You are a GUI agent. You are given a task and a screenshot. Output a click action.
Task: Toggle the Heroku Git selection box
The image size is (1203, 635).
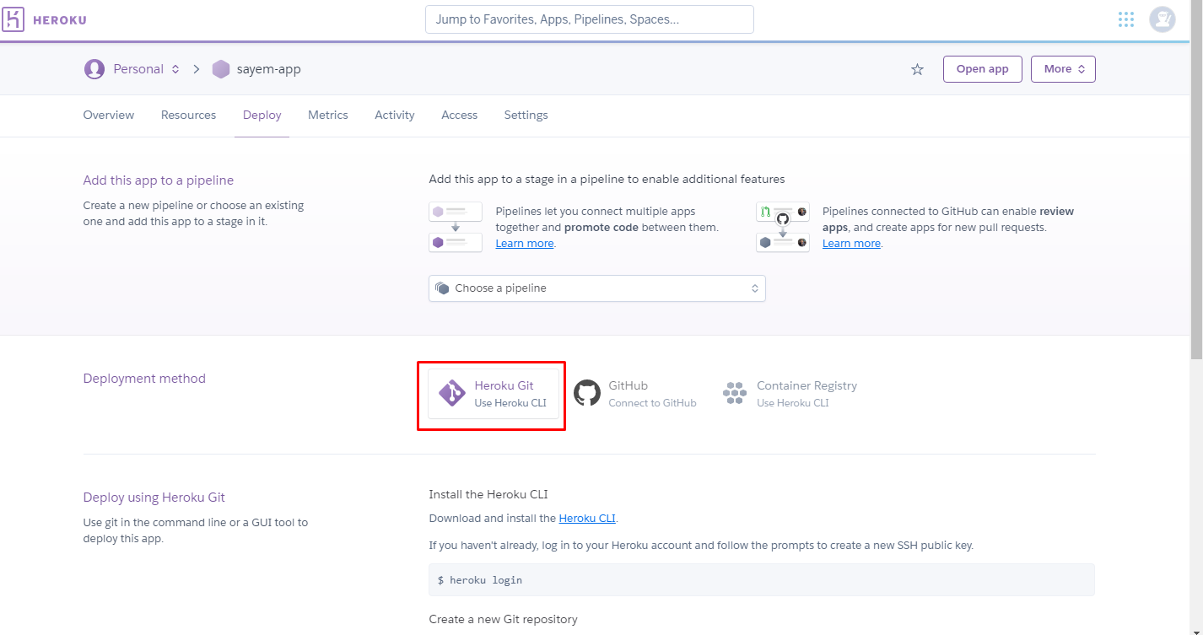(492, 395)
